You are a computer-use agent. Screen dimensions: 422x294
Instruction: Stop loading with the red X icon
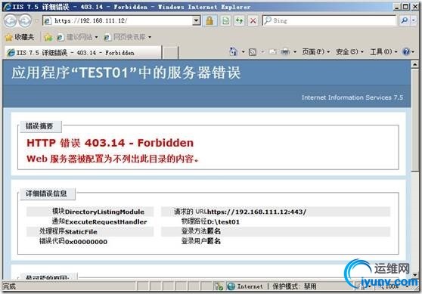[x=253, y=20]
